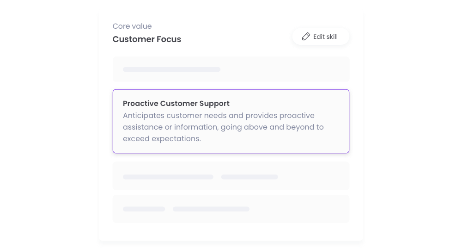Click the short skeleton bar in the bottom card

(144, 209)
